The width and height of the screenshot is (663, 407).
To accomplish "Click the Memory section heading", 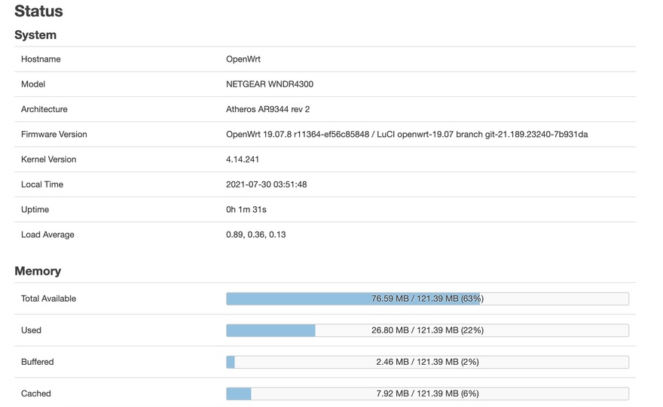I will (x=38, y=271).
